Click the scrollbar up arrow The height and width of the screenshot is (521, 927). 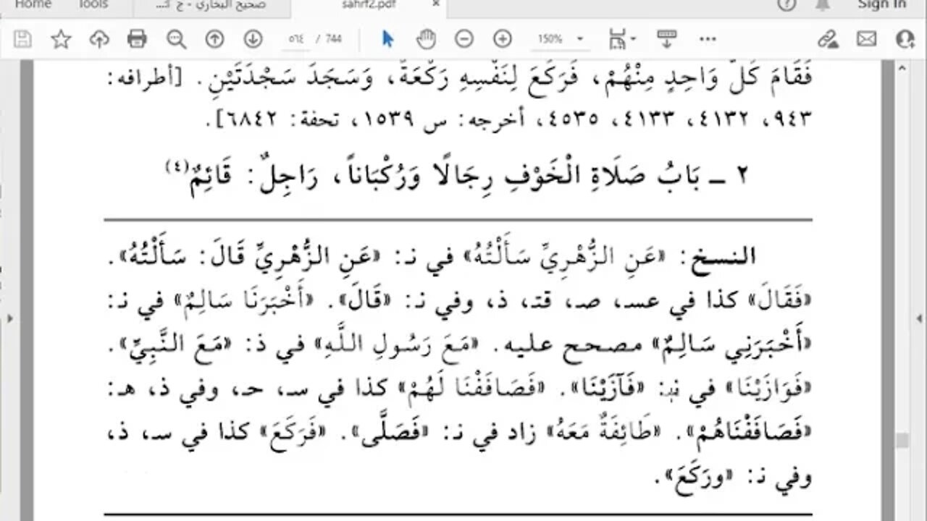pyautogui.click(x=902, y=69)
